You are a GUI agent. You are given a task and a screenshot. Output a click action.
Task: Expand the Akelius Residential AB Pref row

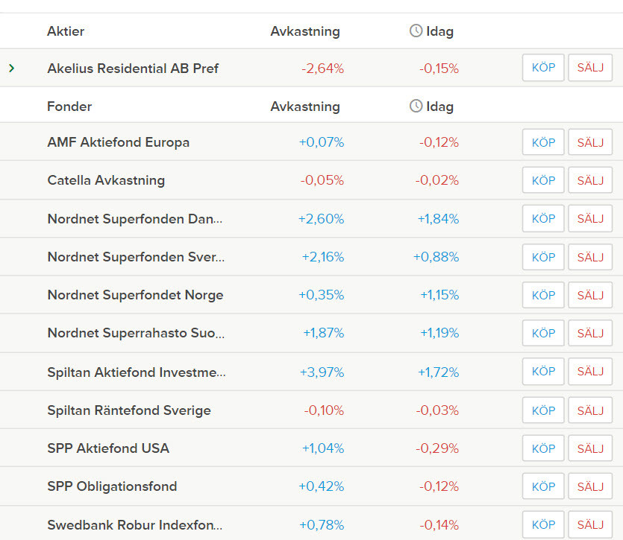coord(12,69)
